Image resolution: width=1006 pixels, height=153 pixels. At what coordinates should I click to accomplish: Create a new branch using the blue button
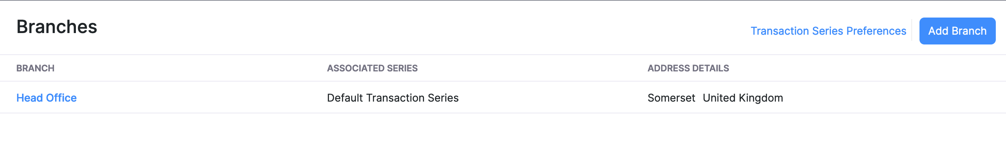click(x=957, y=31)
